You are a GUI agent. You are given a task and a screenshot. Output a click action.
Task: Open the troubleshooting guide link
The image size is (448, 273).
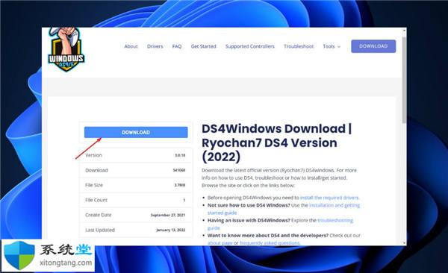(335, 221)
